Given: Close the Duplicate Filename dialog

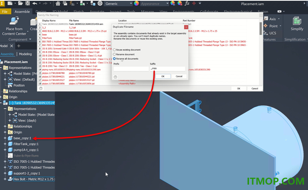Looking at the screenshot, I should pyautogui.click(x=186, y=27).
